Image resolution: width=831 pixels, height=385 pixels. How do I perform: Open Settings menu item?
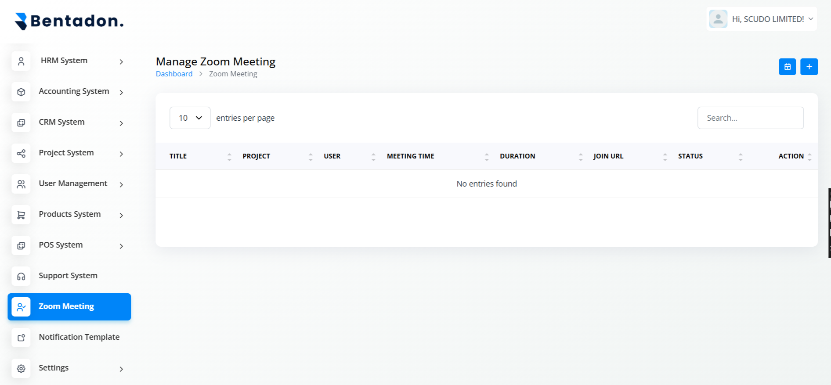[x=69, y=368]
